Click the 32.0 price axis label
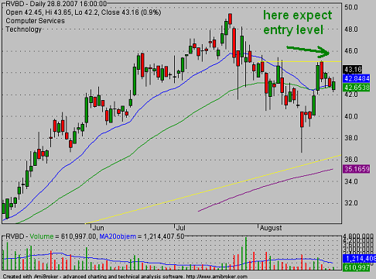Image resolution: width=376 pixels, height=279 pixels. 351,203
